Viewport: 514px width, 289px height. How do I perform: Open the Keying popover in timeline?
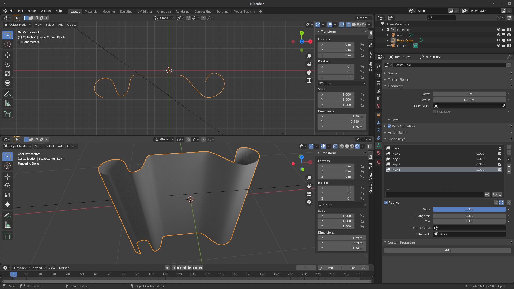tap(39, 268)
